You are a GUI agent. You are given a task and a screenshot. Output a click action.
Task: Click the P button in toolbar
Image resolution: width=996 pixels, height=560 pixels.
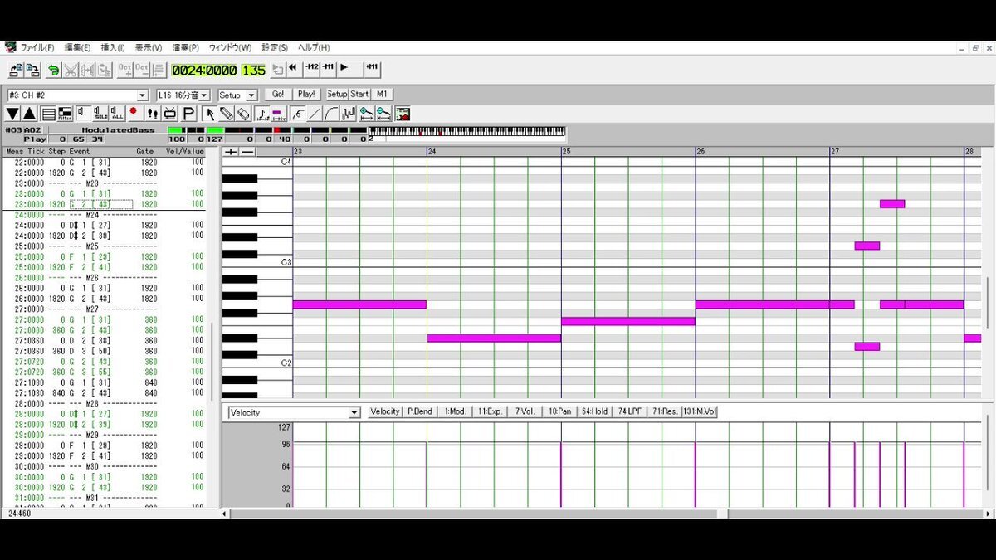tap(188, 113)
